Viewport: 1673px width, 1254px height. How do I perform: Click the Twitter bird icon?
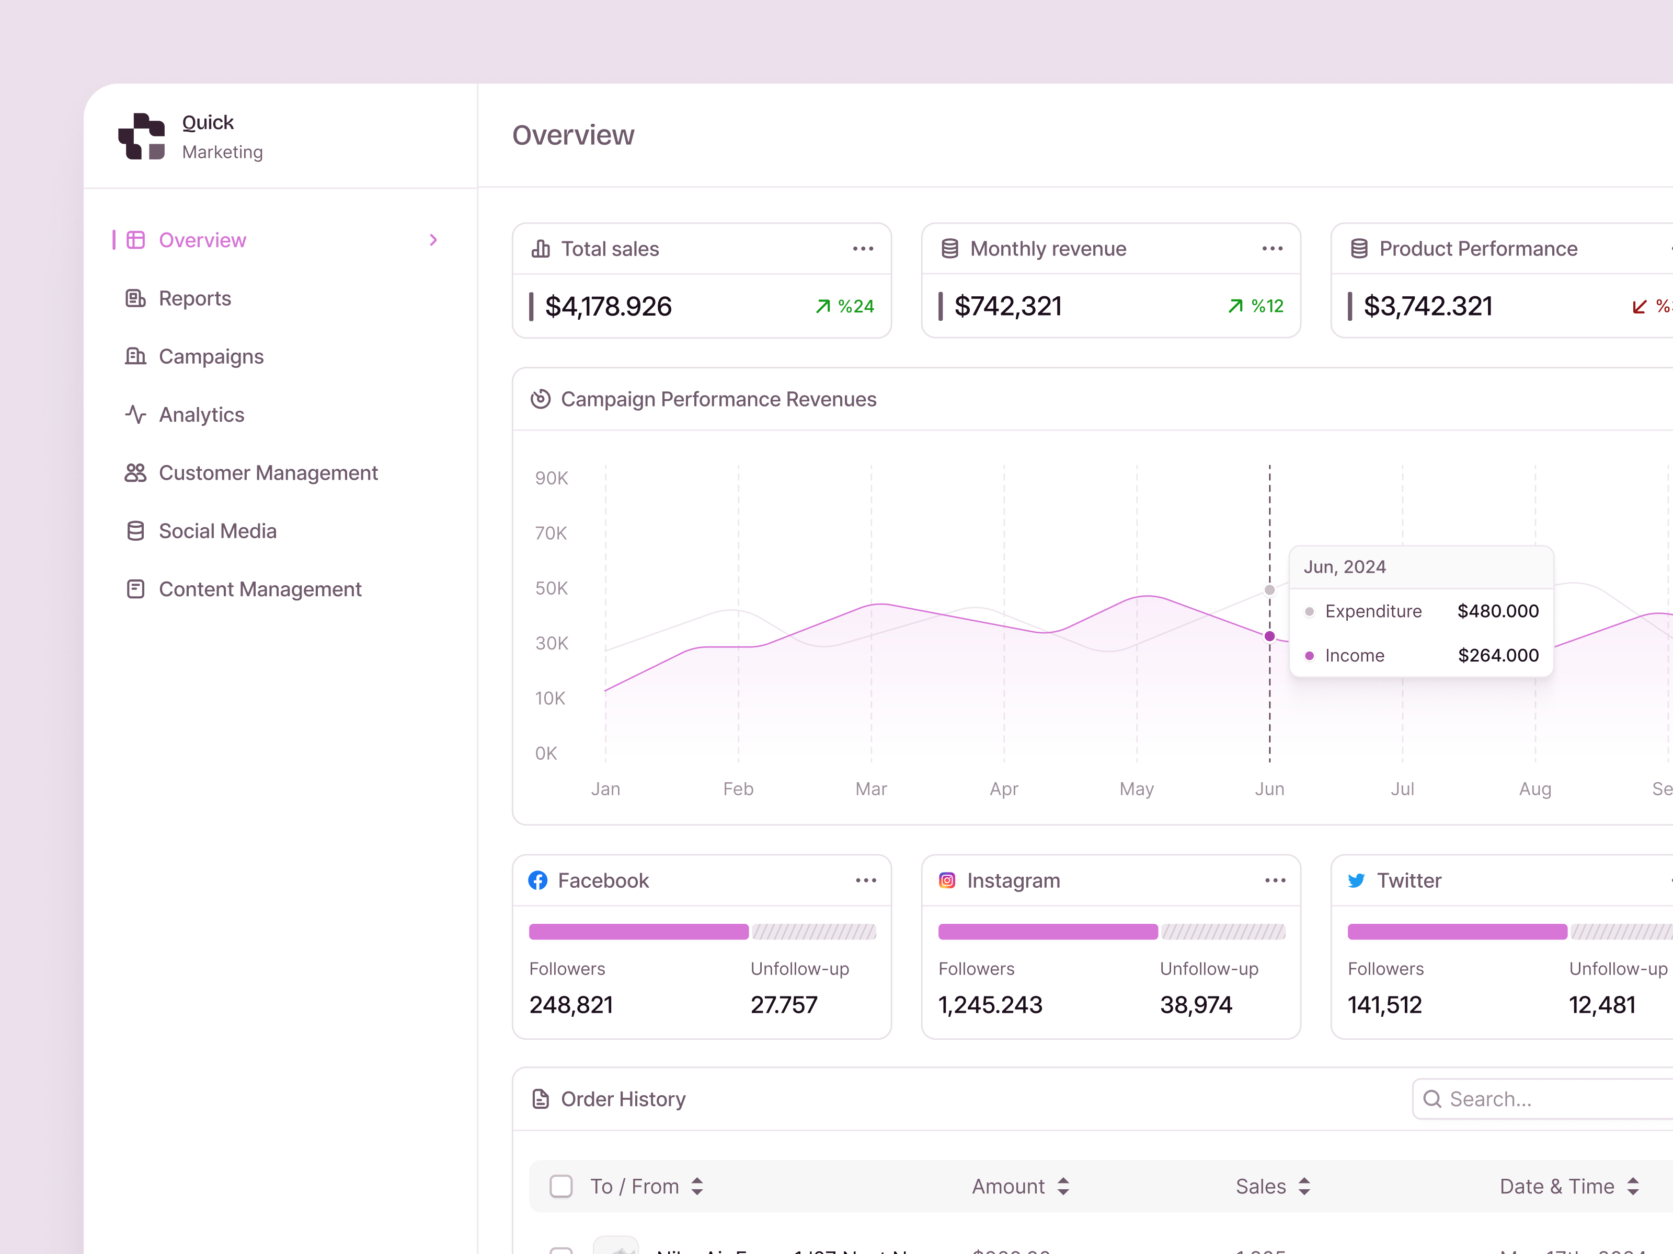click(1357, 880)
